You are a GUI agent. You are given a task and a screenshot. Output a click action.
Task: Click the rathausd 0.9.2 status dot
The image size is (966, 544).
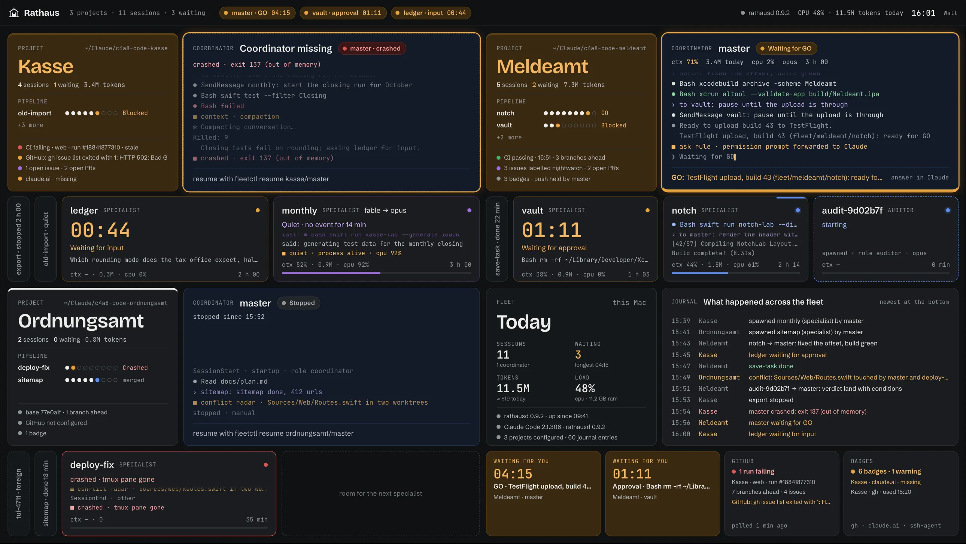pos(742,13)
